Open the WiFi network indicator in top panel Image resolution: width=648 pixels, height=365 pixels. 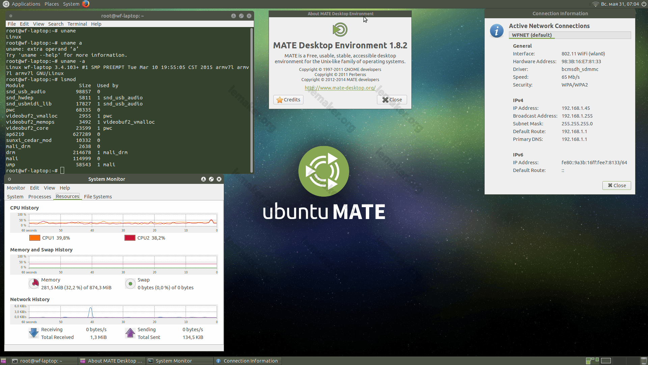coord(595,4)
